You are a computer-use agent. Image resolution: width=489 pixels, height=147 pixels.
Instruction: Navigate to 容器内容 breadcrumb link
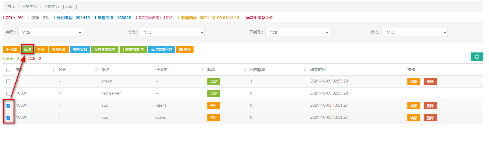point(29,6)
